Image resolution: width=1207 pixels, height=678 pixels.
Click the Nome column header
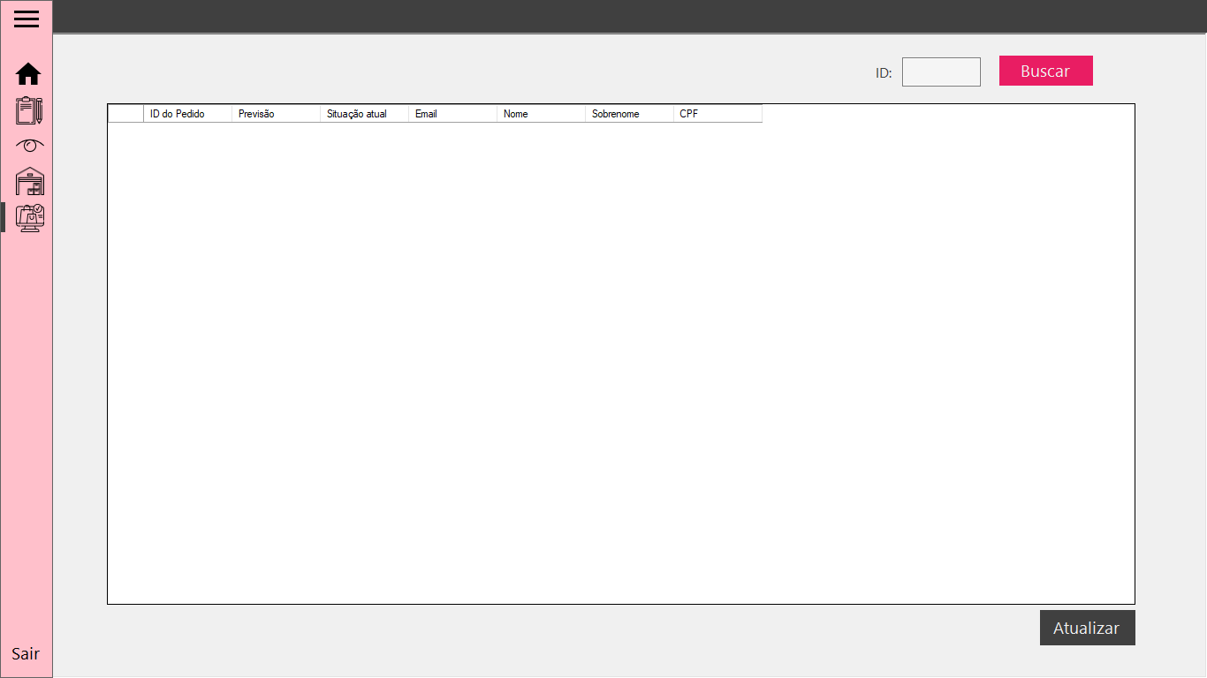click(541, 113)
